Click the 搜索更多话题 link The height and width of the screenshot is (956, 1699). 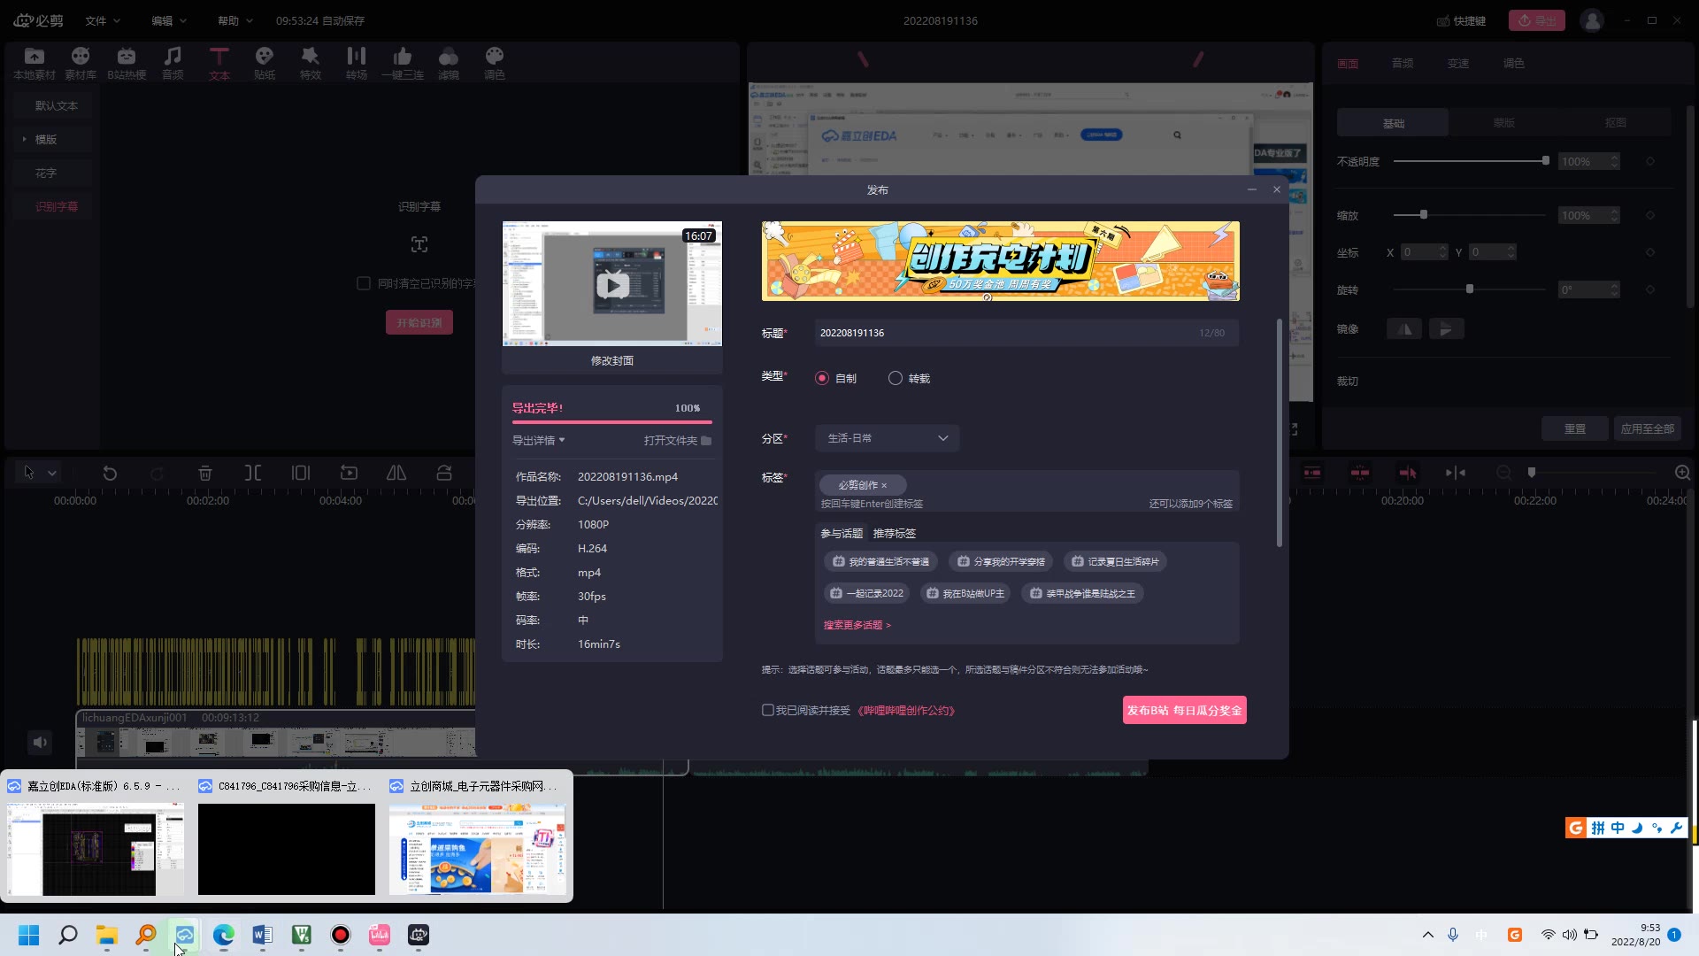(855, 624)
